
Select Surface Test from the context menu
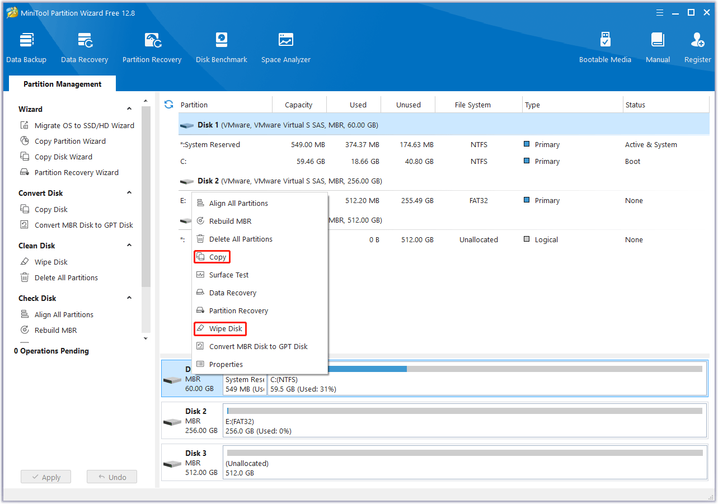(x=229, y=275)
